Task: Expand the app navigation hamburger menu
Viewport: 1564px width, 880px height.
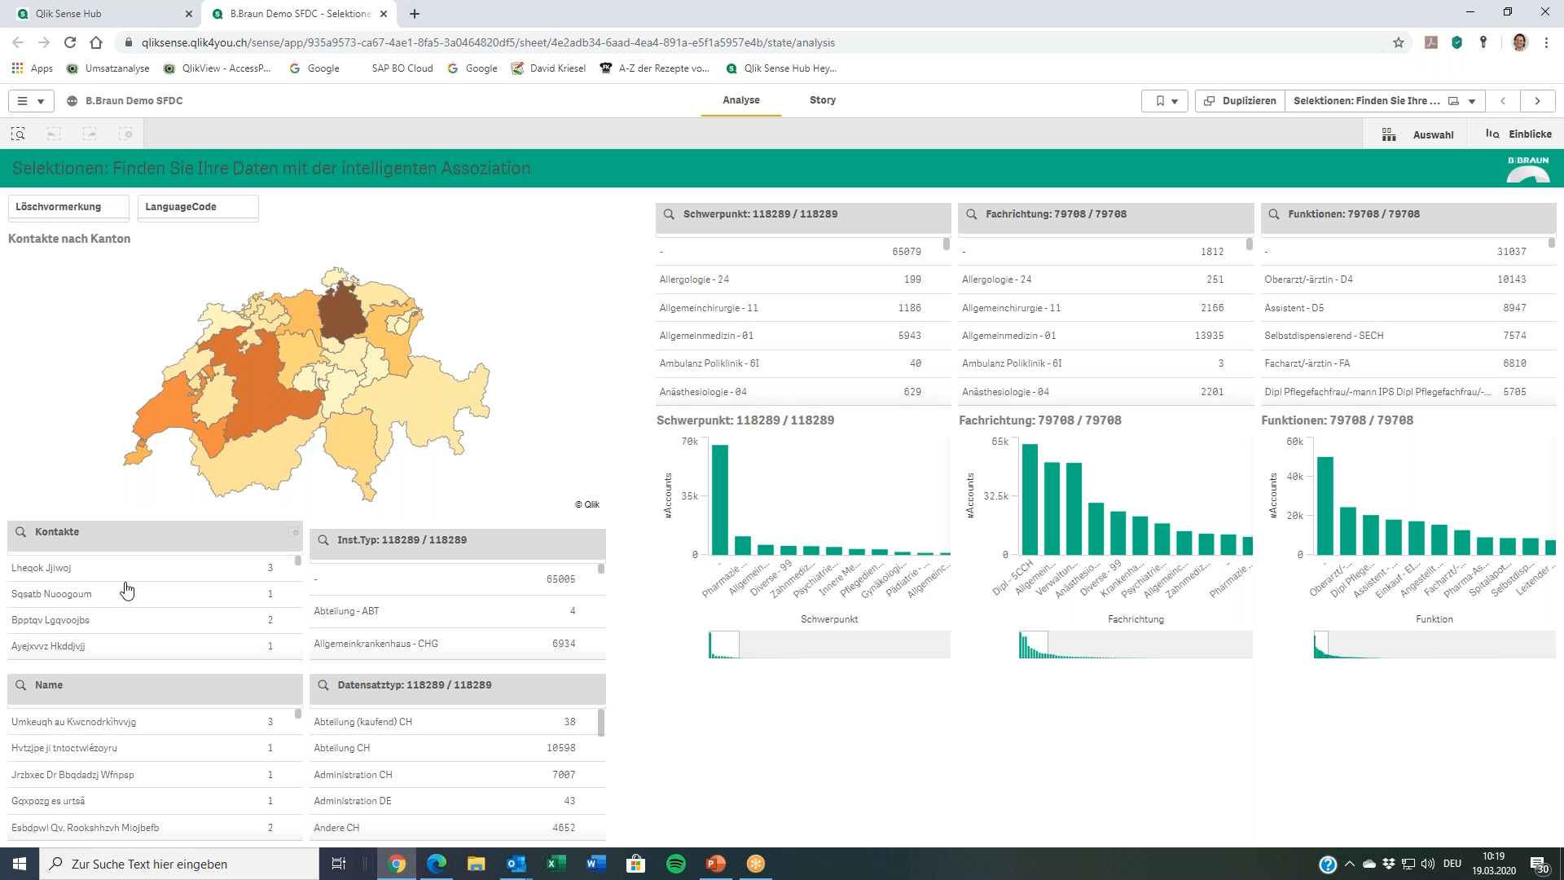Action: [x=21, y=100]
